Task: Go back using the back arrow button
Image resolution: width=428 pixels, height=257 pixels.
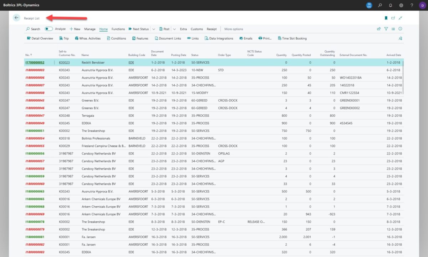Action: tap(16, 18)
